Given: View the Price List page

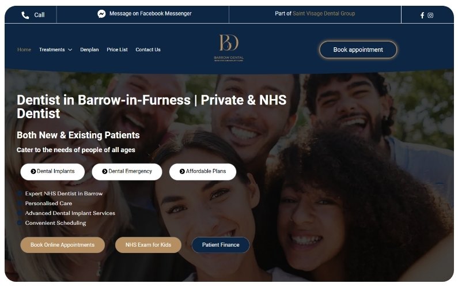Looking at the screenshot, I should [x=117, y=50].
